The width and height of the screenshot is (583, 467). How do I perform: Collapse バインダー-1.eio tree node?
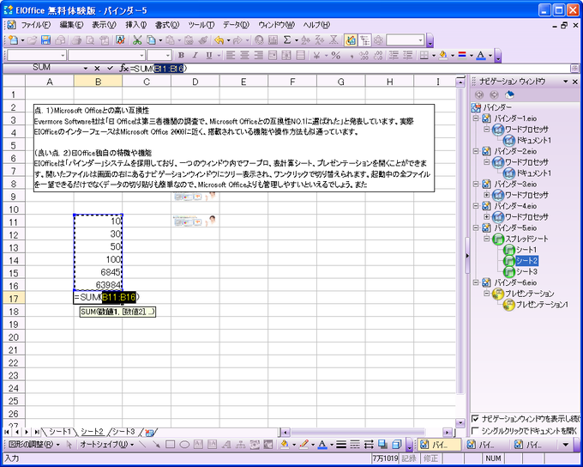pos(476,118)
